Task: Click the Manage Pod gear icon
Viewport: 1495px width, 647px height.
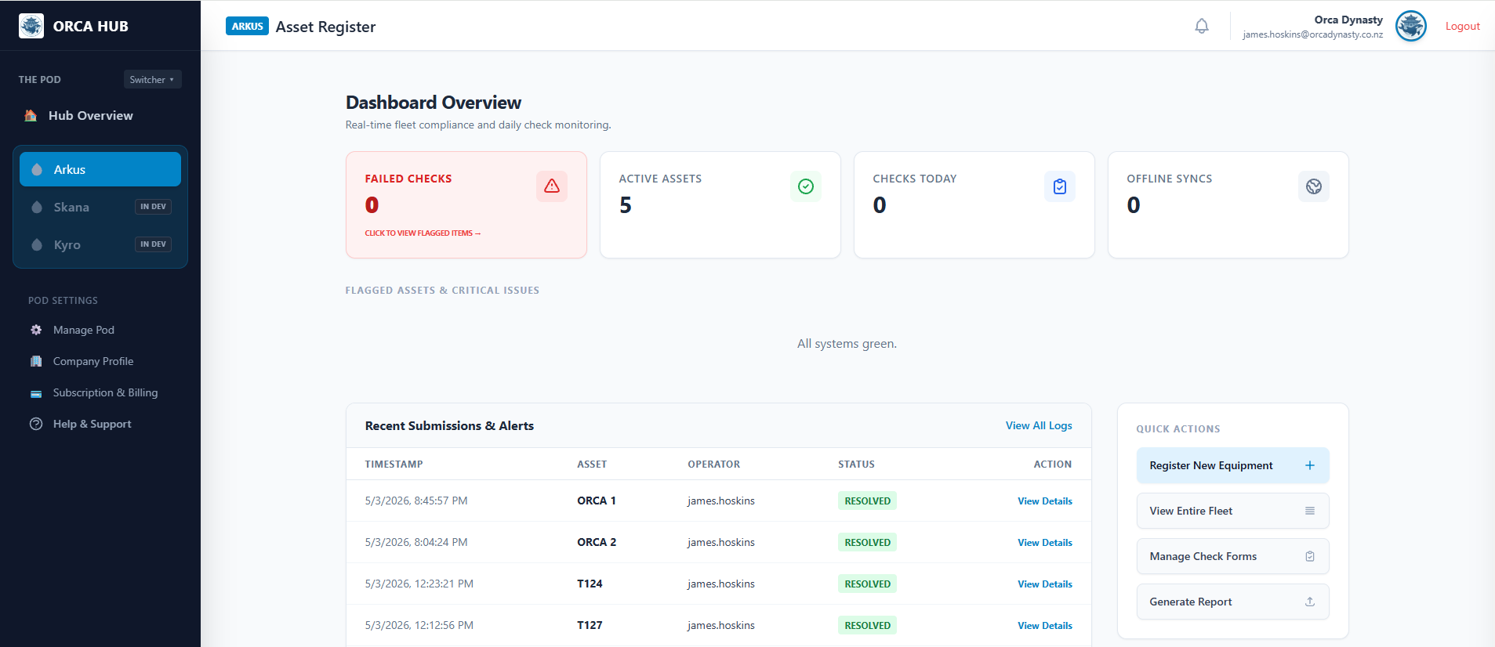Action: (x=36, y=330)
